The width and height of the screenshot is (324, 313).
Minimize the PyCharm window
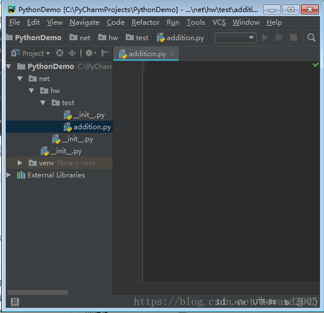[x=272, y=10]
